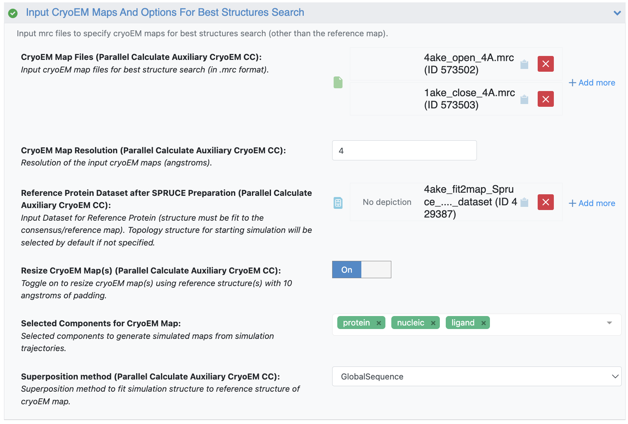This screenshot has width=628, height=424.
Task: Click the green file icon for CryoEM maps
Action: click(338, 82)
